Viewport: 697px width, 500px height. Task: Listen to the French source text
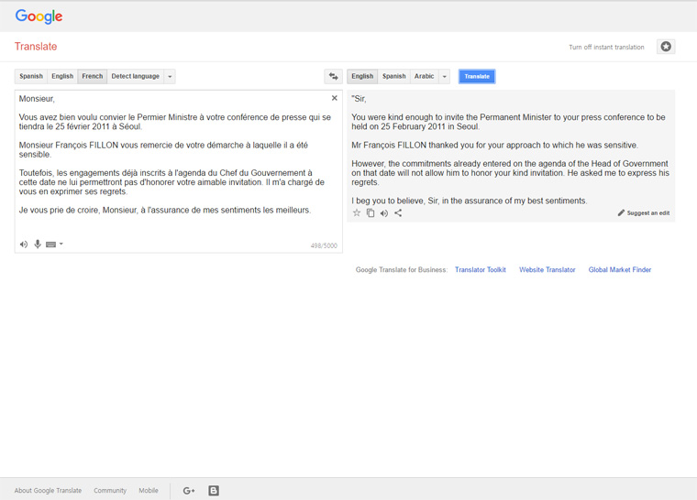24,245
